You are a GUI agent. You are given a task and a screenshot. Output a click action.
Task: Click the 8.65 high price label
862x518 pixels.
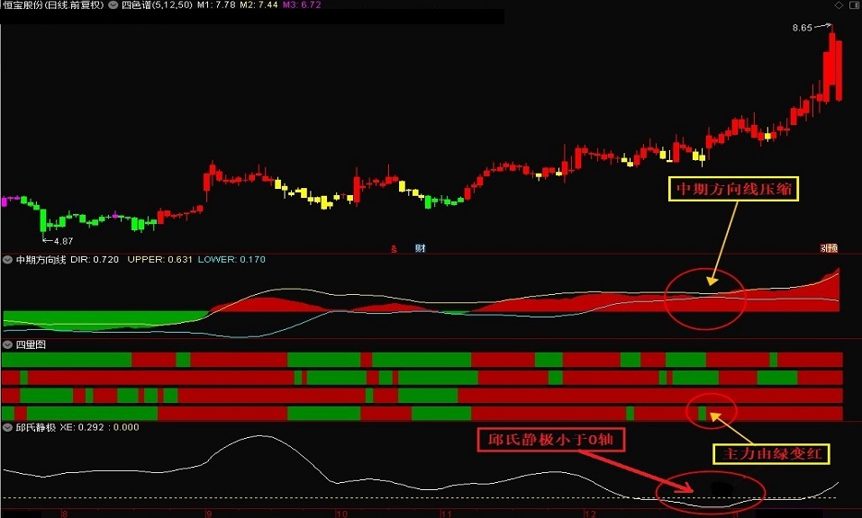802,28
